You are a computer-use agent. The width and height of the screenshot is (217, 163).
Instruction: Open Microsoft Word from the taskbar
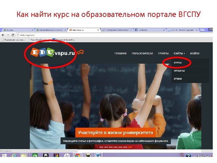click(x=98, y=155)
